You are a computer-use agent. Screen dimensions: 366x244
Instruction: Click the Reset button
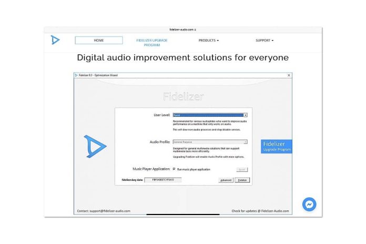coord(242,169)
